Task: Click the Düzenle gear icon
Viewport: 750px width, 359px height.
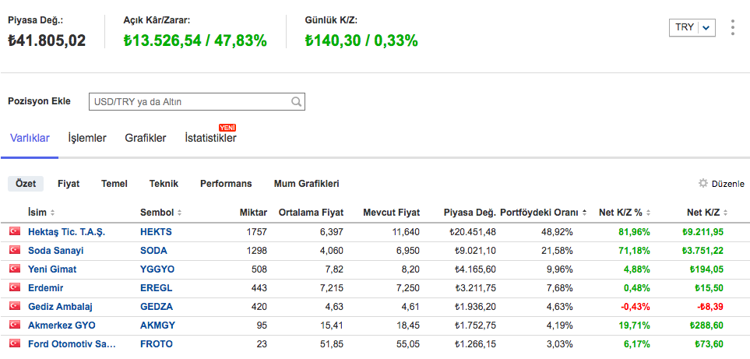Action: (x=703, y=184)
